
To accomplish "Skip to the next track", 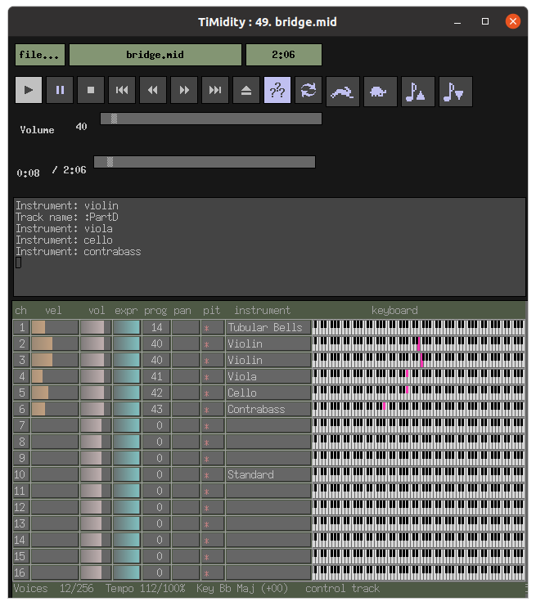I will click(x=215, y=90).
